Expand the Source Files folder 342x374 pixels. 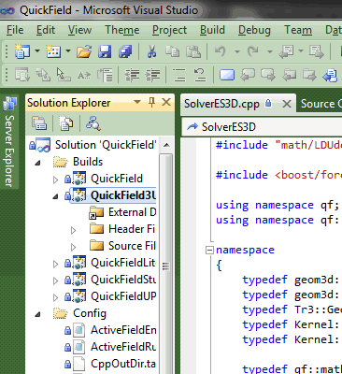coord(73,247)
